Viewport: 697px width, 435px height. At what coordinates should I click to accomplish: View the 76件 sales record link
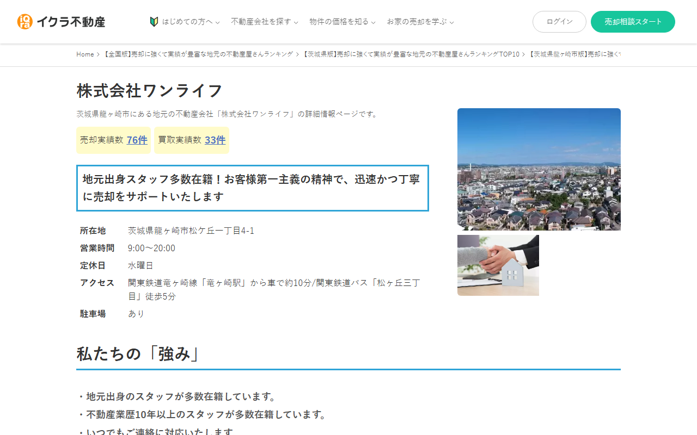pyautogui.click(x=137, y=140)
